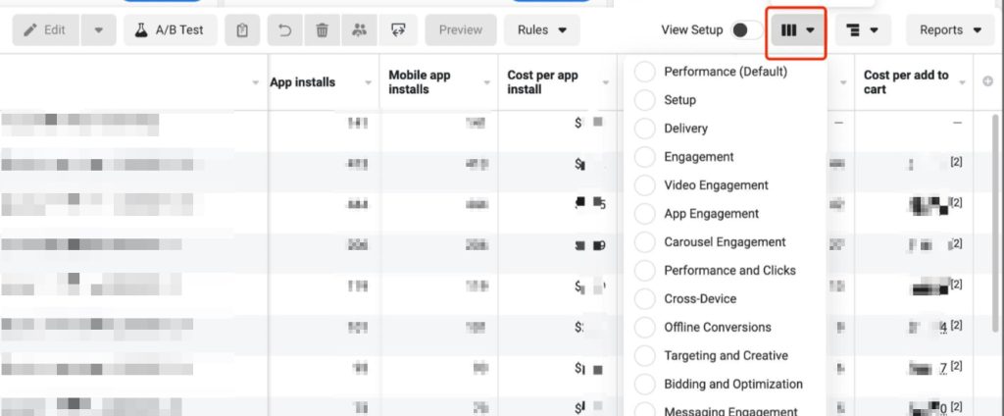The width and height of the screenshot is (1004, 416).
Task: Click the undo arrow icon
Action: click(x=285, y=30)
